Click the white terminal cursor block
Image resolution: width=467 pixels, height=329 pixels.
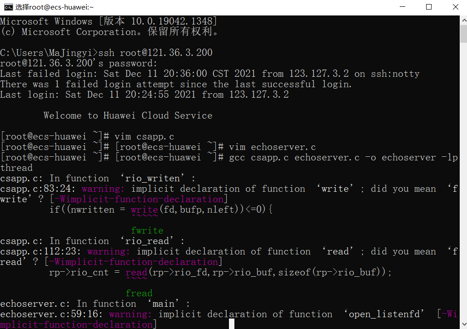(x=232, y=324)
